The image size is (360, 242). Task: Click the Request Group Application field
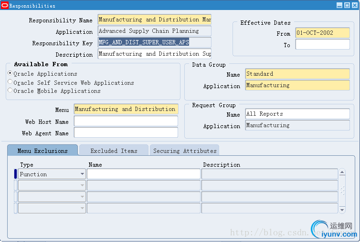297,125
